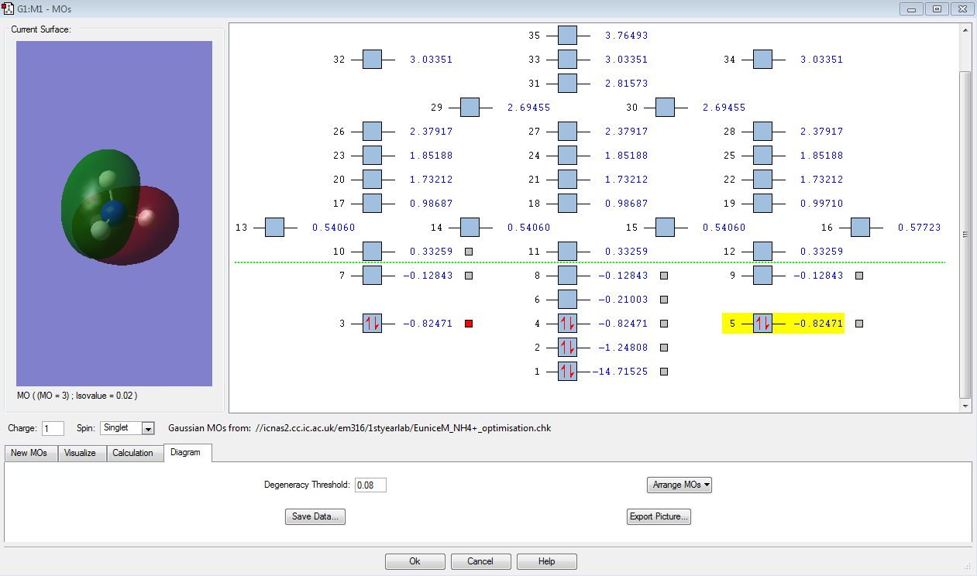
Task: Click energy value 0.57723
Action: click(919, 228)
